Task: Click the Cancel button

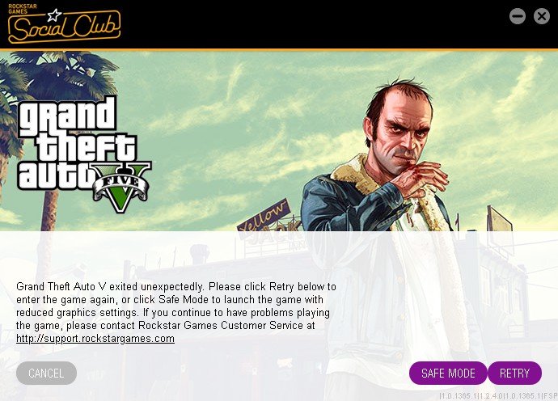Action: [46, 374]
